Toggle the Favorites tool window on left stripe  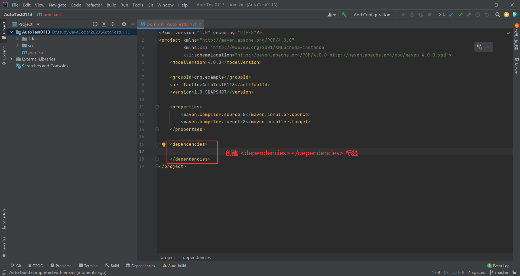tap(4, 247)
